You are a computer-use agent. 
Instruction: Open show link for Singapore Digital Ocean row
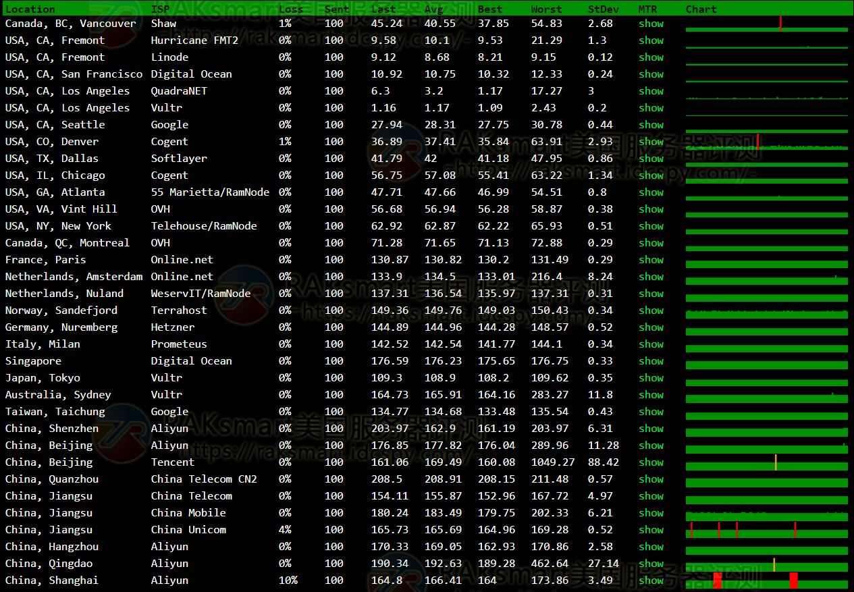click(x=651, y=361)
